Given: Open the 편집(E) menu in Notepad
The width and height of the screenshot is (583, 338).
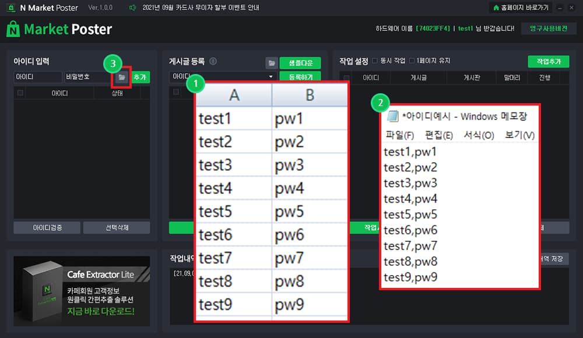Looking at the screenshot, I should 439,135.
